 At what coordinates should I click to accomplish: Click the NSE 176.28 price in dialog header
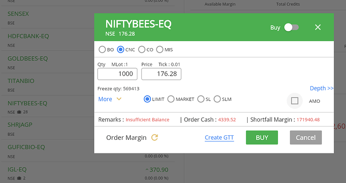(120, 34)
